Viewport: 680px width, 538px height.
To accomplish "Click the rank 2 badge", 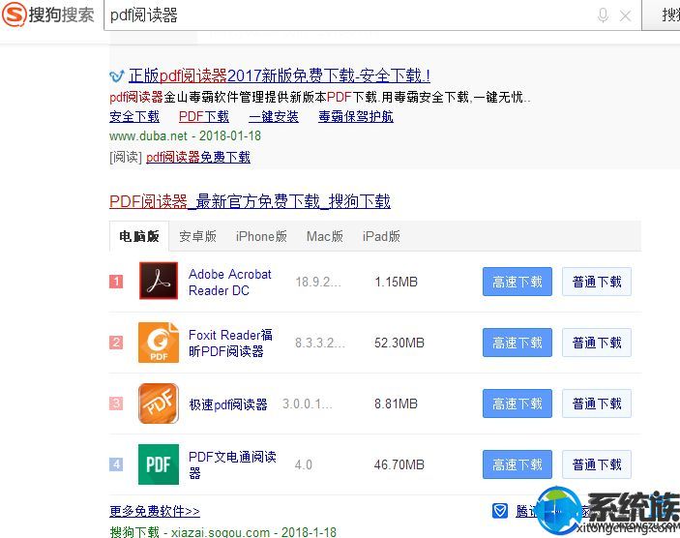I will point(116,343).
